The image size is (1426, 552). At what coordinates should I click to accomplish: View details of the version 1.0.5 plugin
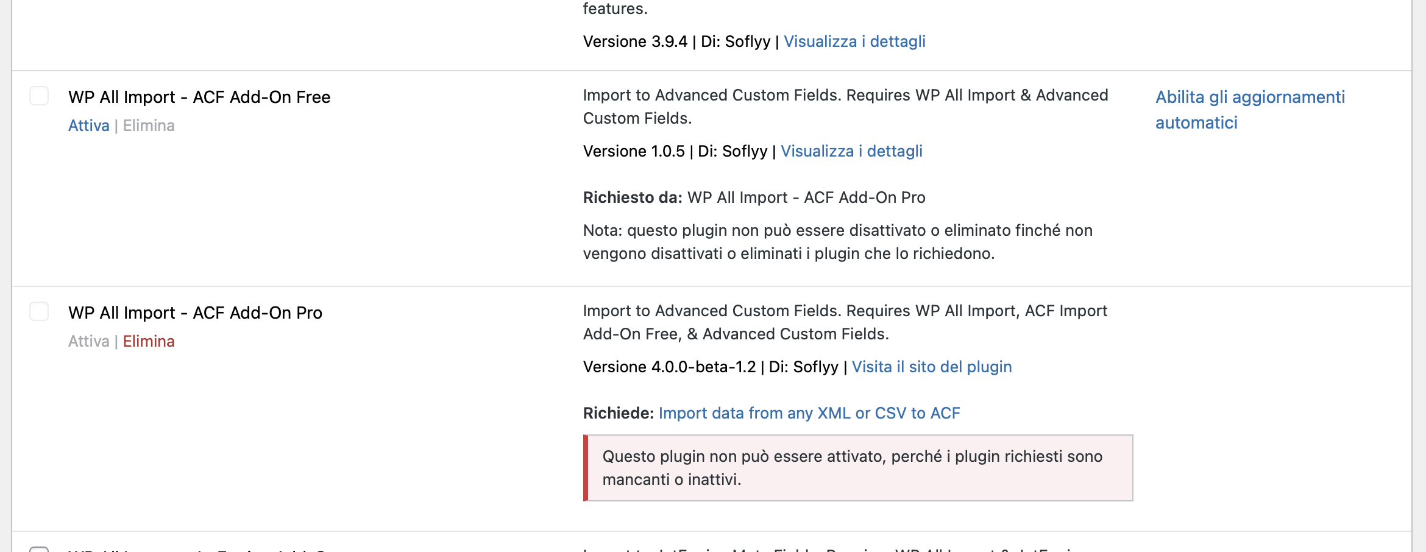(x=851, y=151)
